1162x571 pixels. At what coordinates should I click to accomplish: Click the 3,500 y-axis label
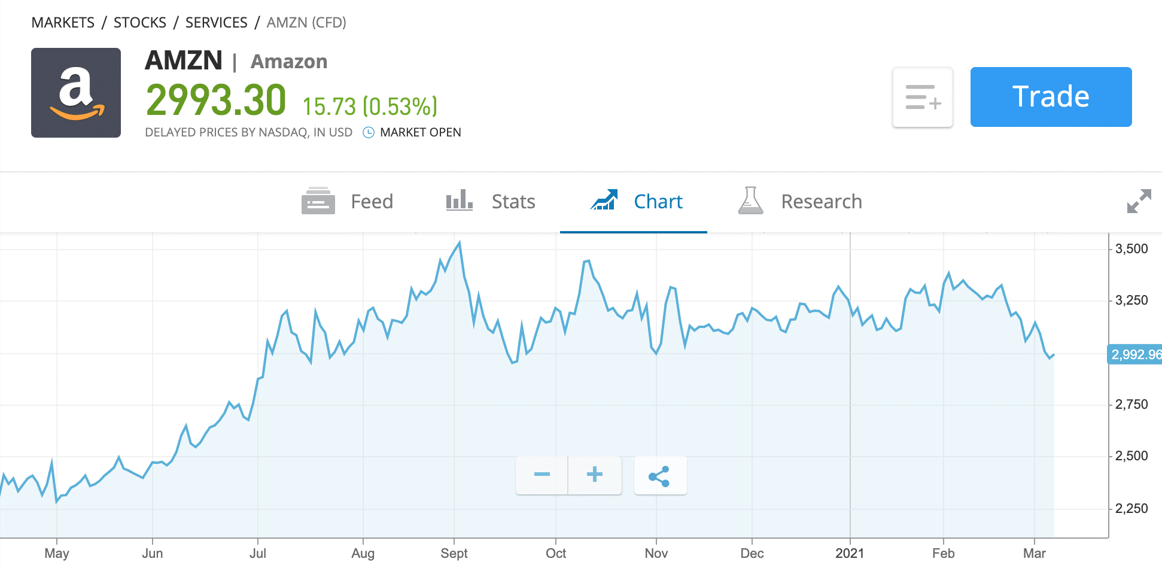click(1131, 249)
